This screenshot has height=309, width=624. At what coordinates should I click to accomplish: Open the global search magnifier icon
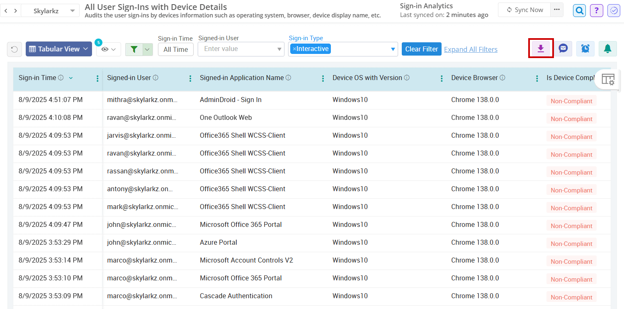point(579,10)
